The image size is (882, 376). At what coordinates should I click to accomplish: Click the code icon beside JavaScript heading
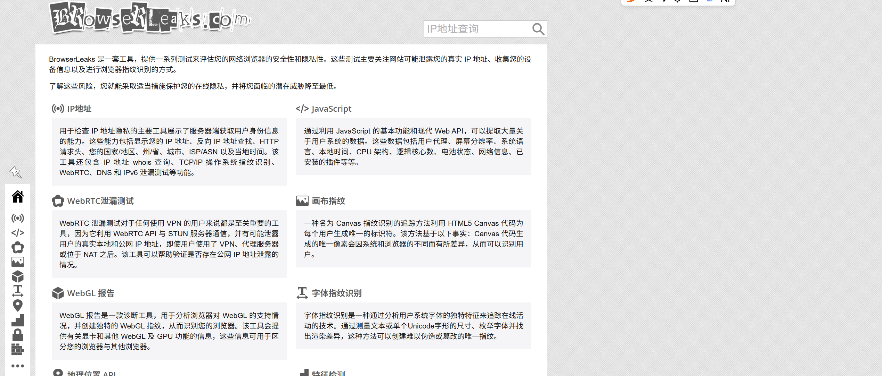[x=302, y=109]
